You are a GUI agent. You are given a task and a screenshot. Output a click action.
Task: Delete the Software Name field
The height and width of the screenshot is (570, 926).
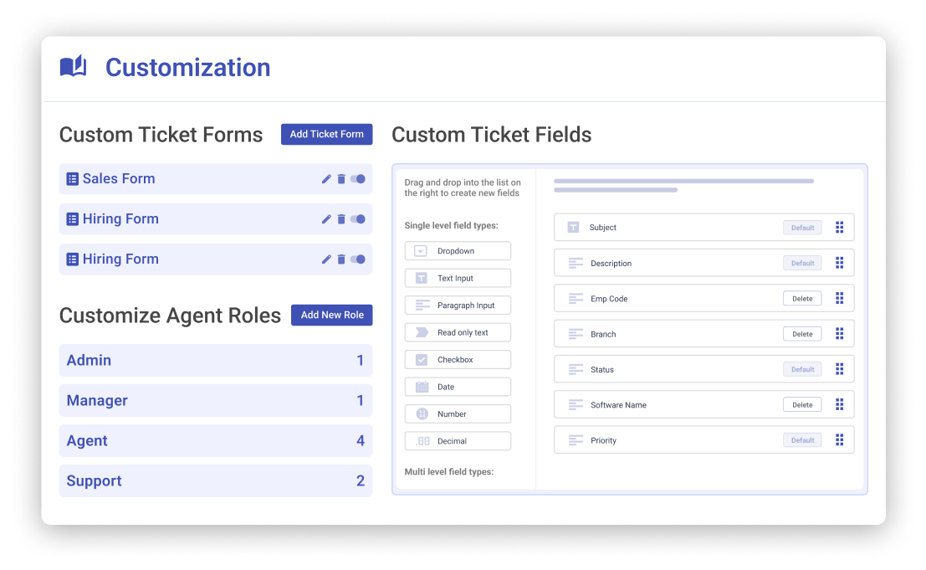point(802,405)
